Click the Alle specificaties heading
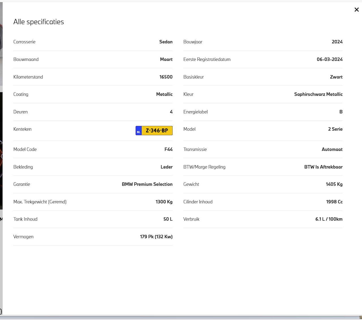This screenshot has width=362, height=320. [38, 22]
